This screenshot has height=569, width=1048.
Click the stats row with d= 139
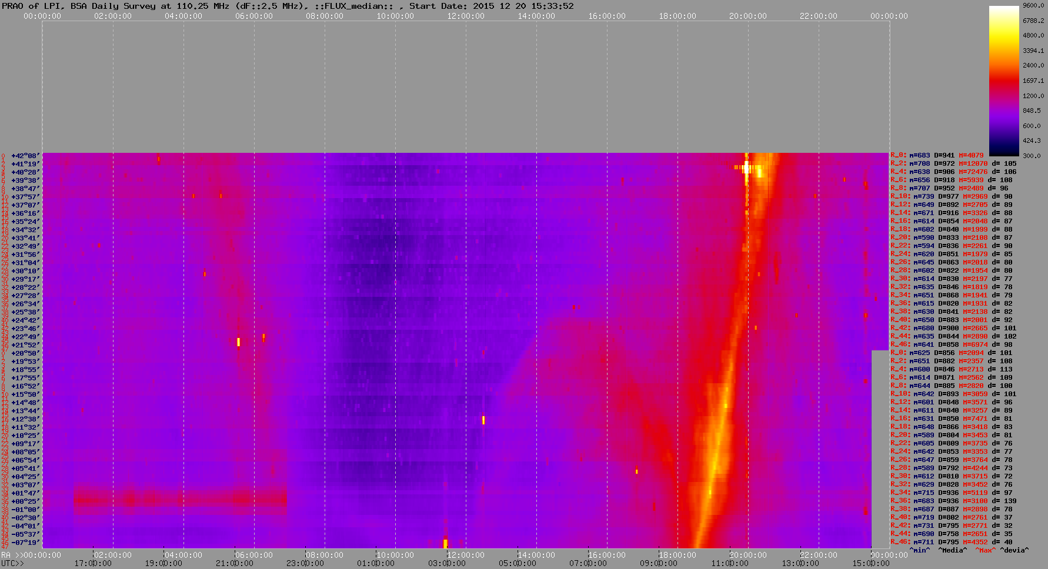pos(953,501)
